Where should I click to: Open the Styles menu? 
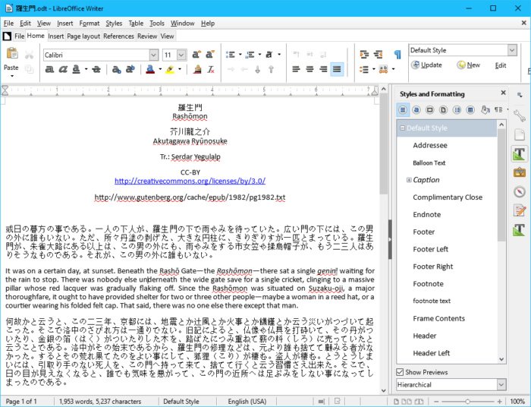click(114, 24)
